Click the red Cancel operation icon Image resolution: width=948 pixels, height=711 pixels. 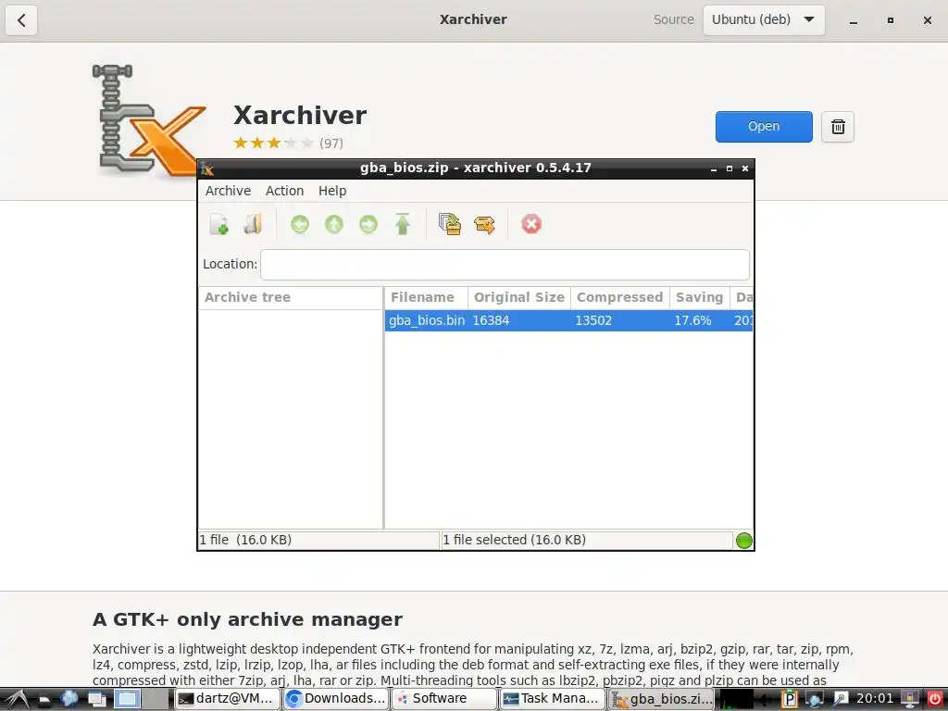pos(531,224)
